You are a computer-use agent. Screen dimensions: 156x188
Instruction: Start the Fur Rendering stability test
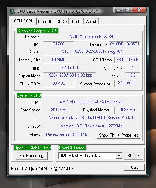32,156
